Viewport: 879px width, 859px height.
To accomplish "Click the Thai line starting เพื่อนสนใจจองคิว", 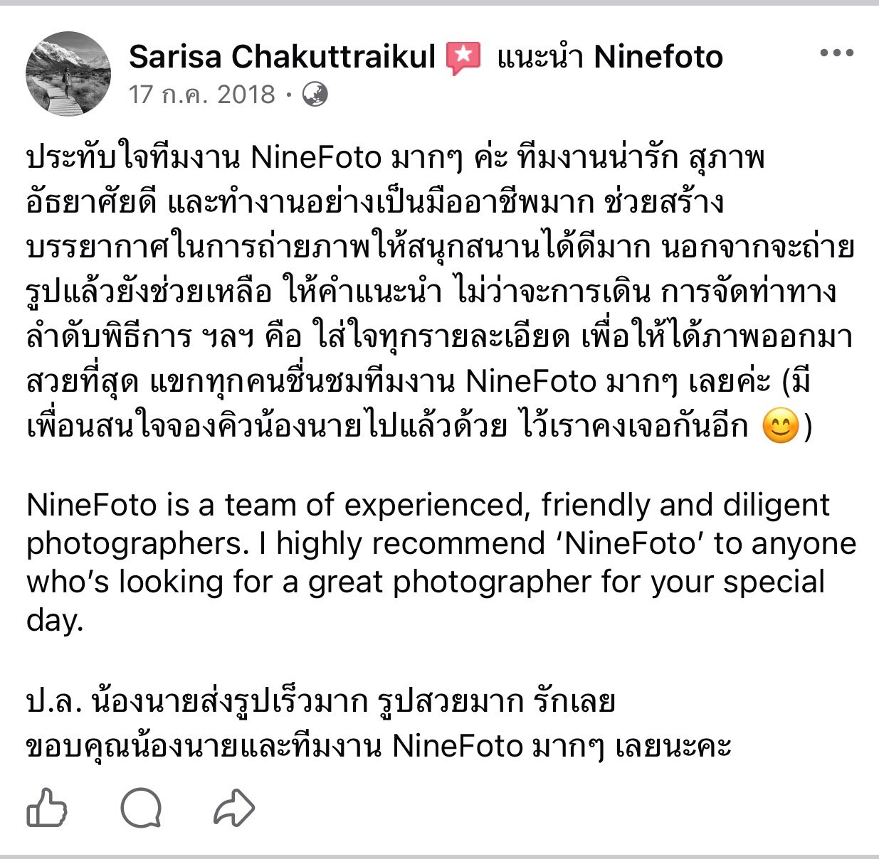I will [x=420, y=427].
